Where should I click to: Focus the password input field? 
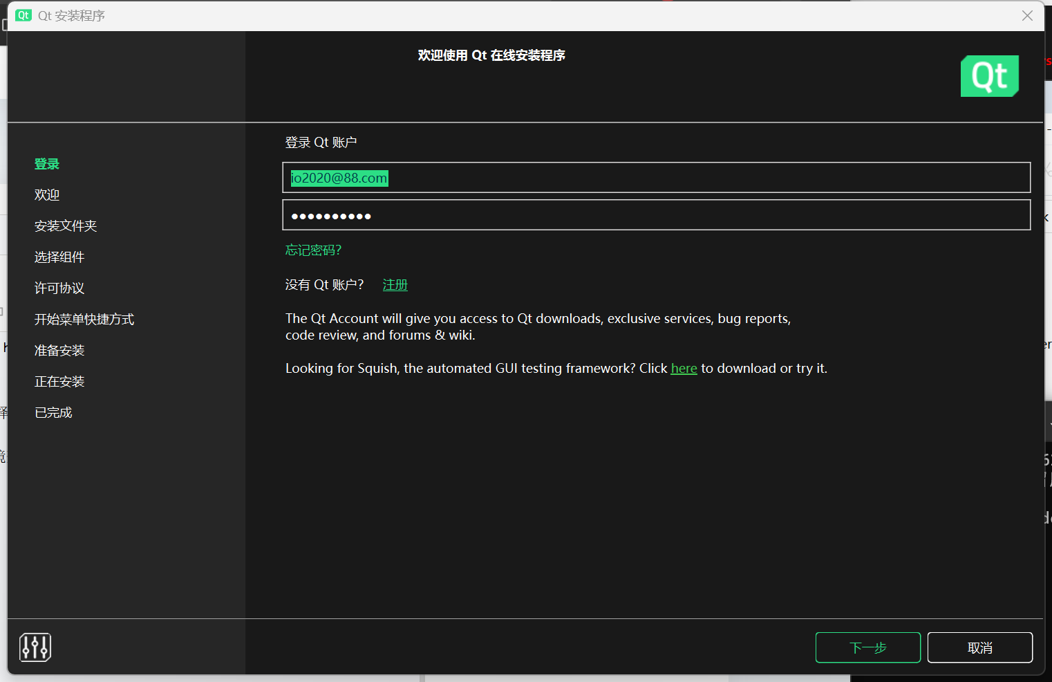[656, 215]
